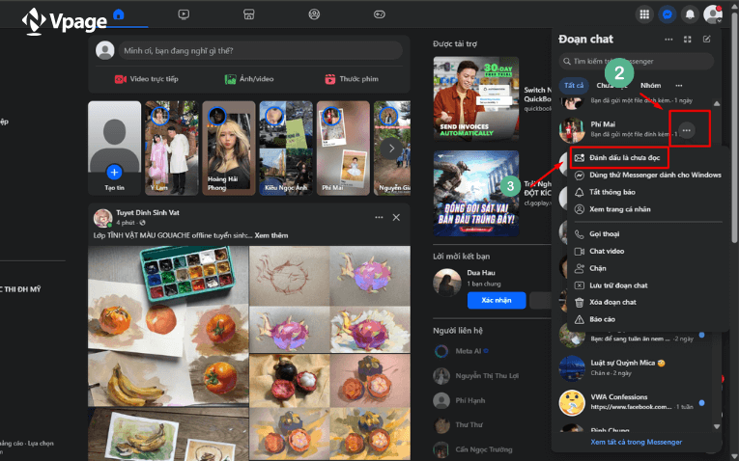Click the post composer text field
The image size is (739, 461).
(x=260, y=51)
